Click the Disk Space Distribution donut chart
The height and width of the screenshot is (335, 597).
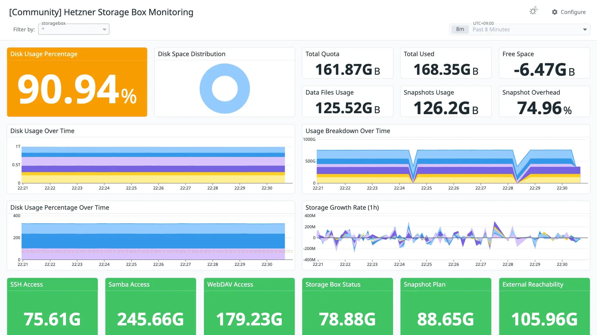(224, 89)
